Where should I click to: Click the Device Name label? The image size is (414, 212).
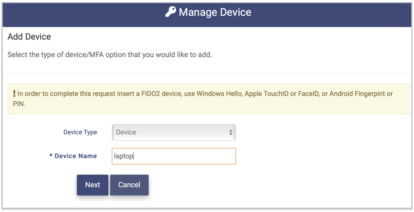coord(76,156)
